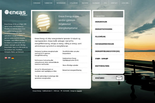
Task: Go to the Kontakt page
Action: click(114, 3)
